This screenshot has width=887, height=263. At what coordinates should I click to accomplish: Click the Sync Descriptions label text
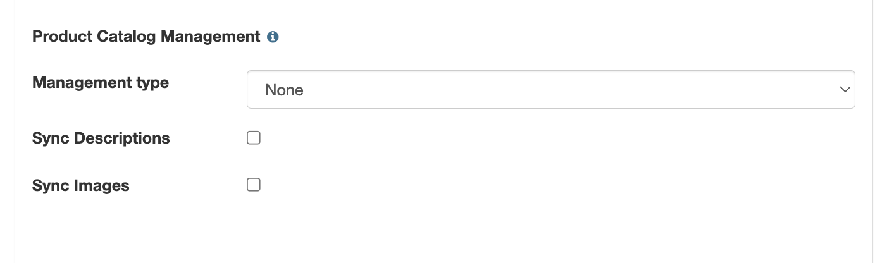point(101,138)
